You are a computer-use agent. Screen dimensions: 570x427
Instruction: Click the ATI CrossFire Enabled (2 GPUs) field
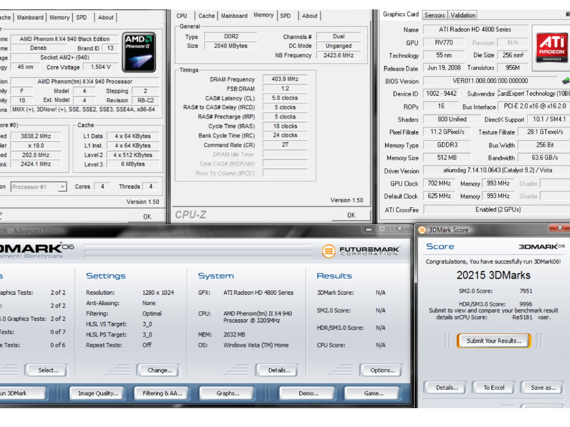click(x=497, y=210)
